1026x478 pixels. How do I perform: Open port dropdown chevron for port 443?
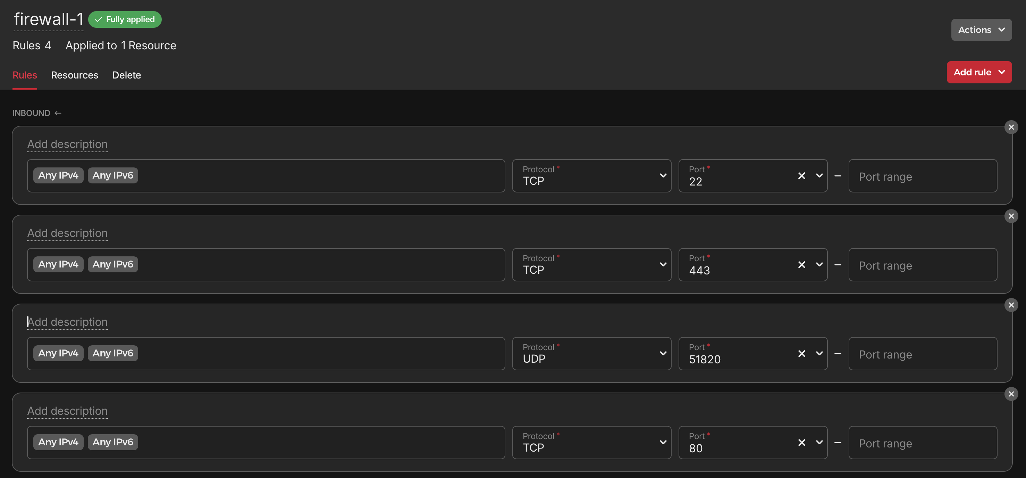click(x=819, y=265)
